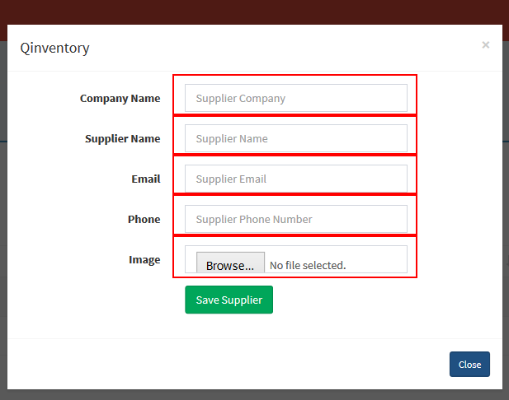Click the bold Supplier Name label
Image resolution: width=509 pixels, height=400 pixels.
pyautogui.click(x=122, y=138)
